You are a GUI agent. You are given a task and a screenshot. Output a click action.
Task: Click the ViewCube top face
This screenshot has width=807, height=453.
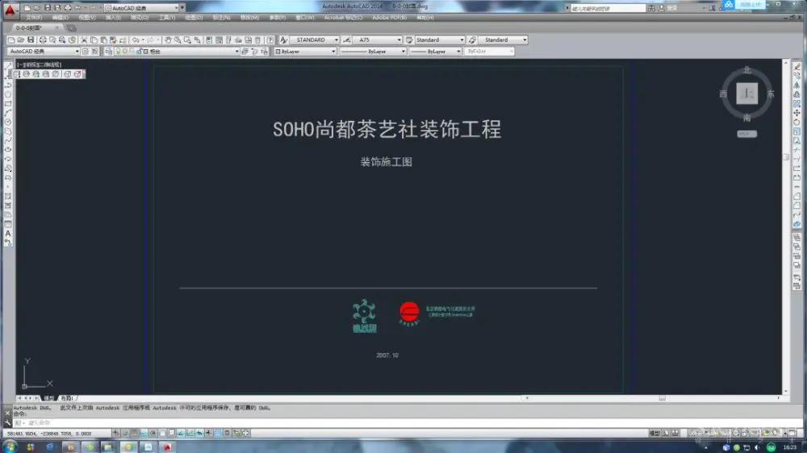click(747, 94)
